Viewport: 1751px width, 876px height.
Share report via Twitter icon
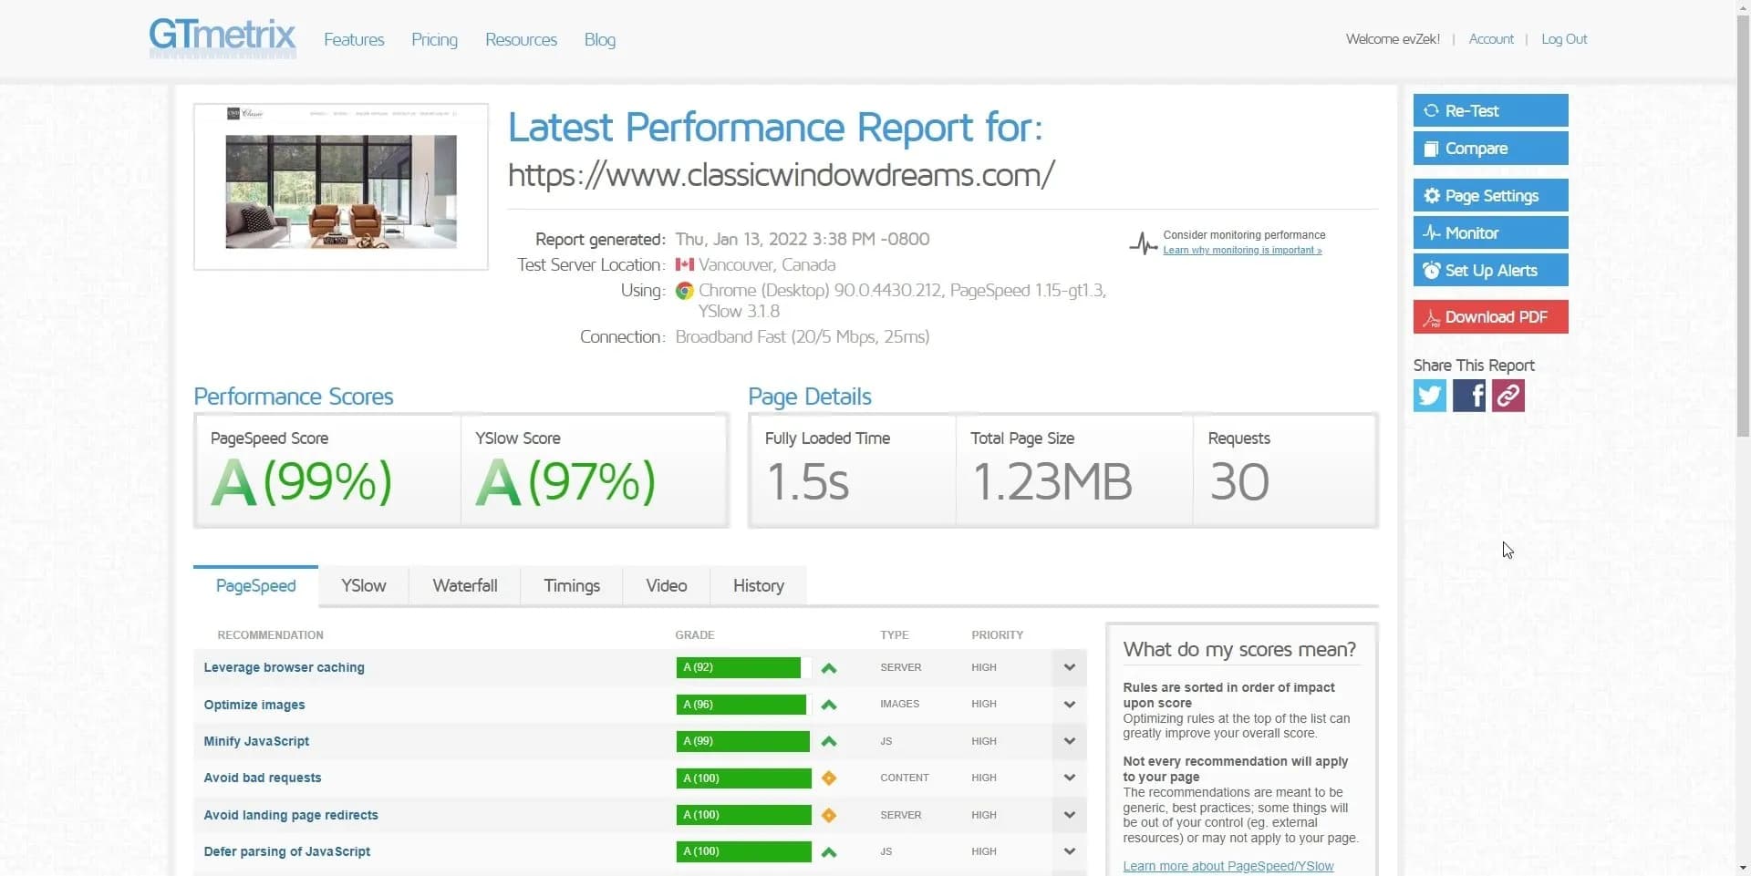click(x=1429, y=396)
